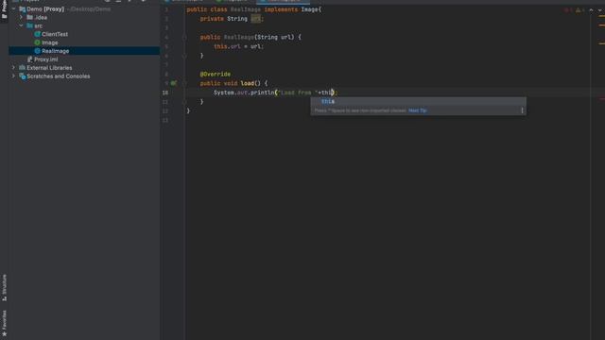Viewport: 605px width, 340px height.
Task: Click the 'implements' keyword in class declaration
Action: pyautogui.click(x=281, y=9)
